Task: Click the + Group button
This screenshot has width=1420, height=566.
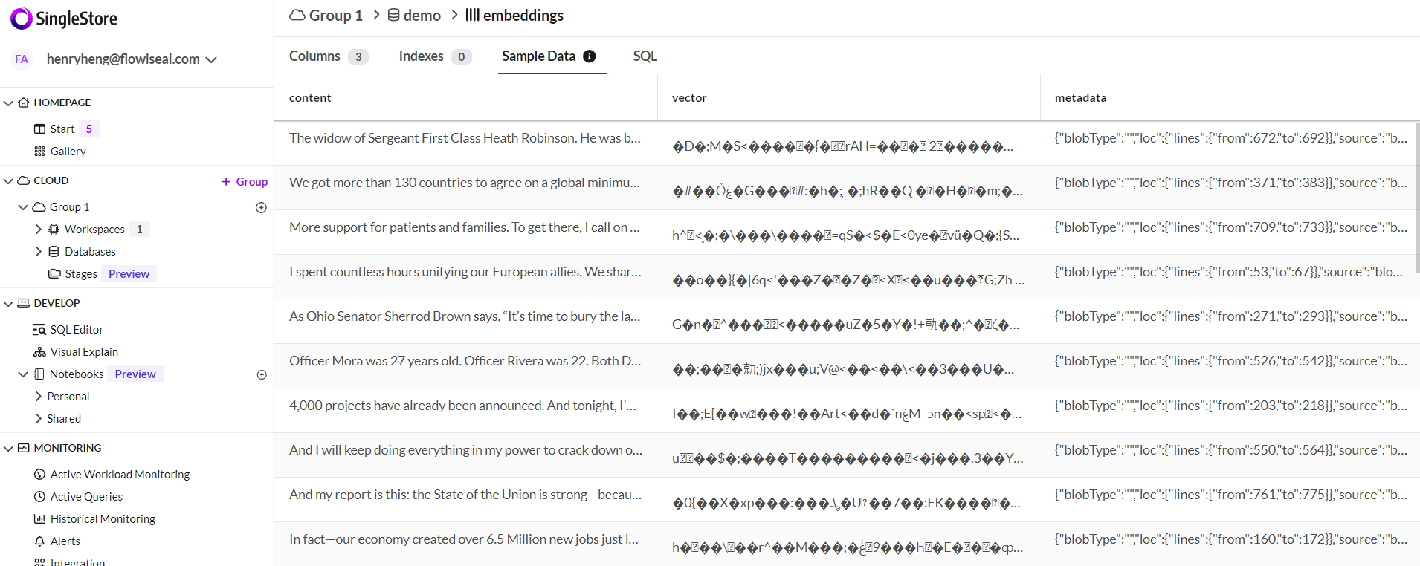Action: pyautogui.click(x=245, y=181)
